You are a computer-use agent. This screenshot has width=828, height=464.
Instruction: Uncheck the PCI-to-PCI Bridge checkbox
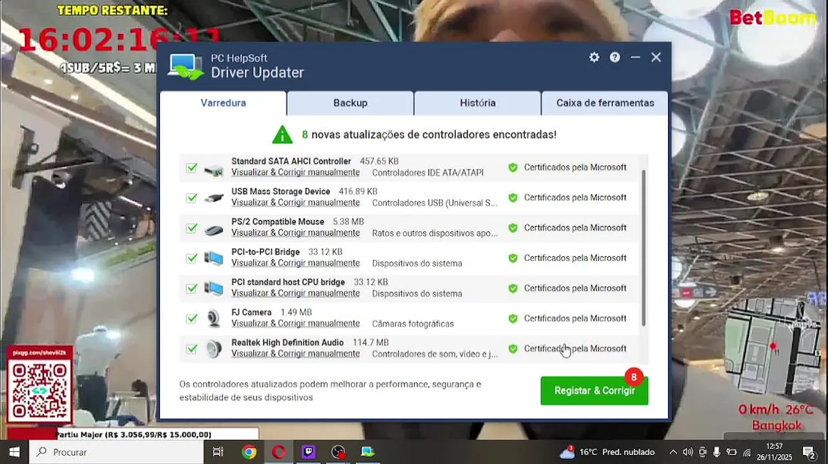(x=192, y=258)
